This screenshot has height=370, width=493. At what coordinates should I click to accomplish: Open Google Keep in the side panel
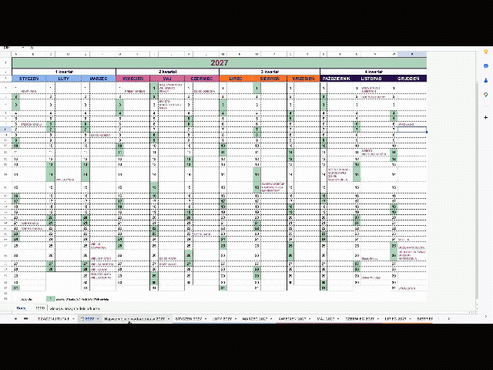pos(486,52)
